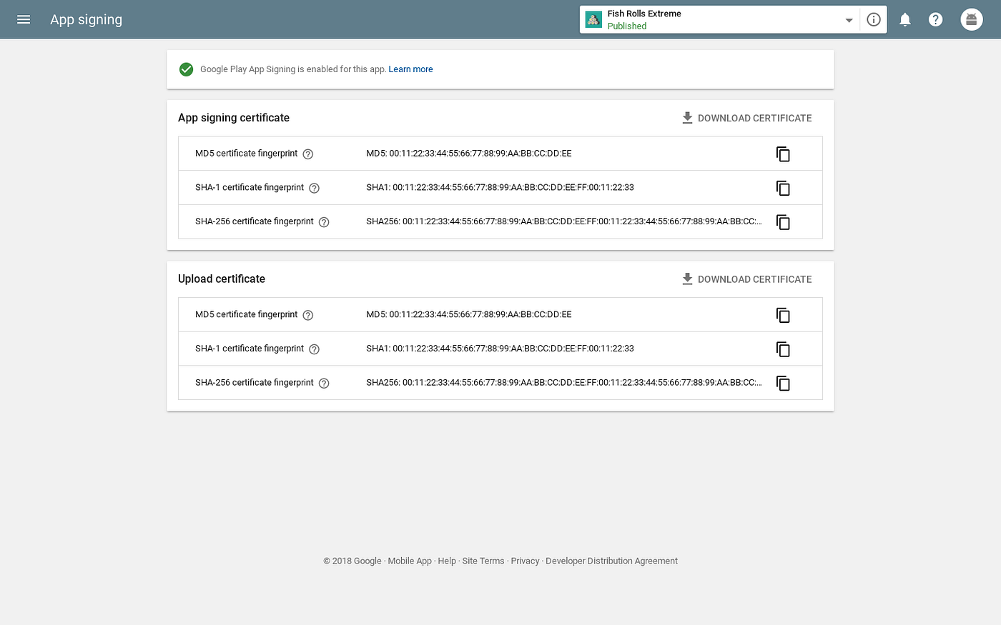1001x625 pixels.
Task: Expand the Fish Rolls Extreme app dropdown
Action: point(849,20)
